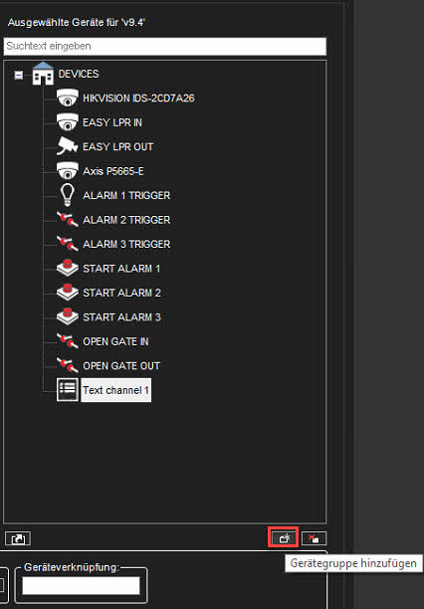Select the OPEN GATE OUT entry
Screen dimensions: 424x609
121,366
